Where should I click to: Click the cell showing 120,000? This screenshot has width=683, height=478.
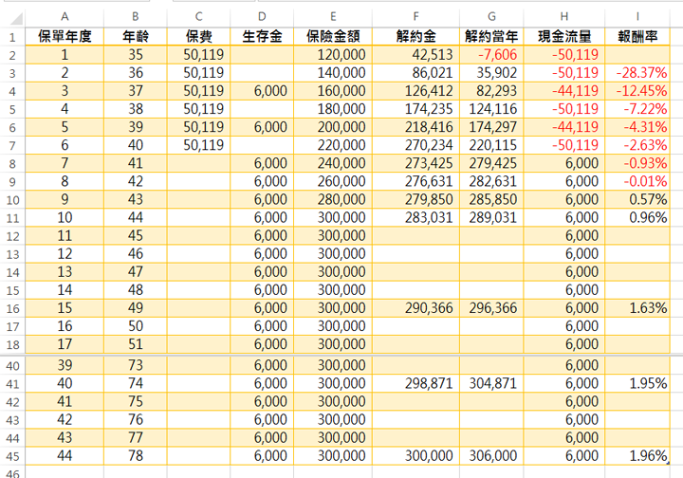(334, 55)
